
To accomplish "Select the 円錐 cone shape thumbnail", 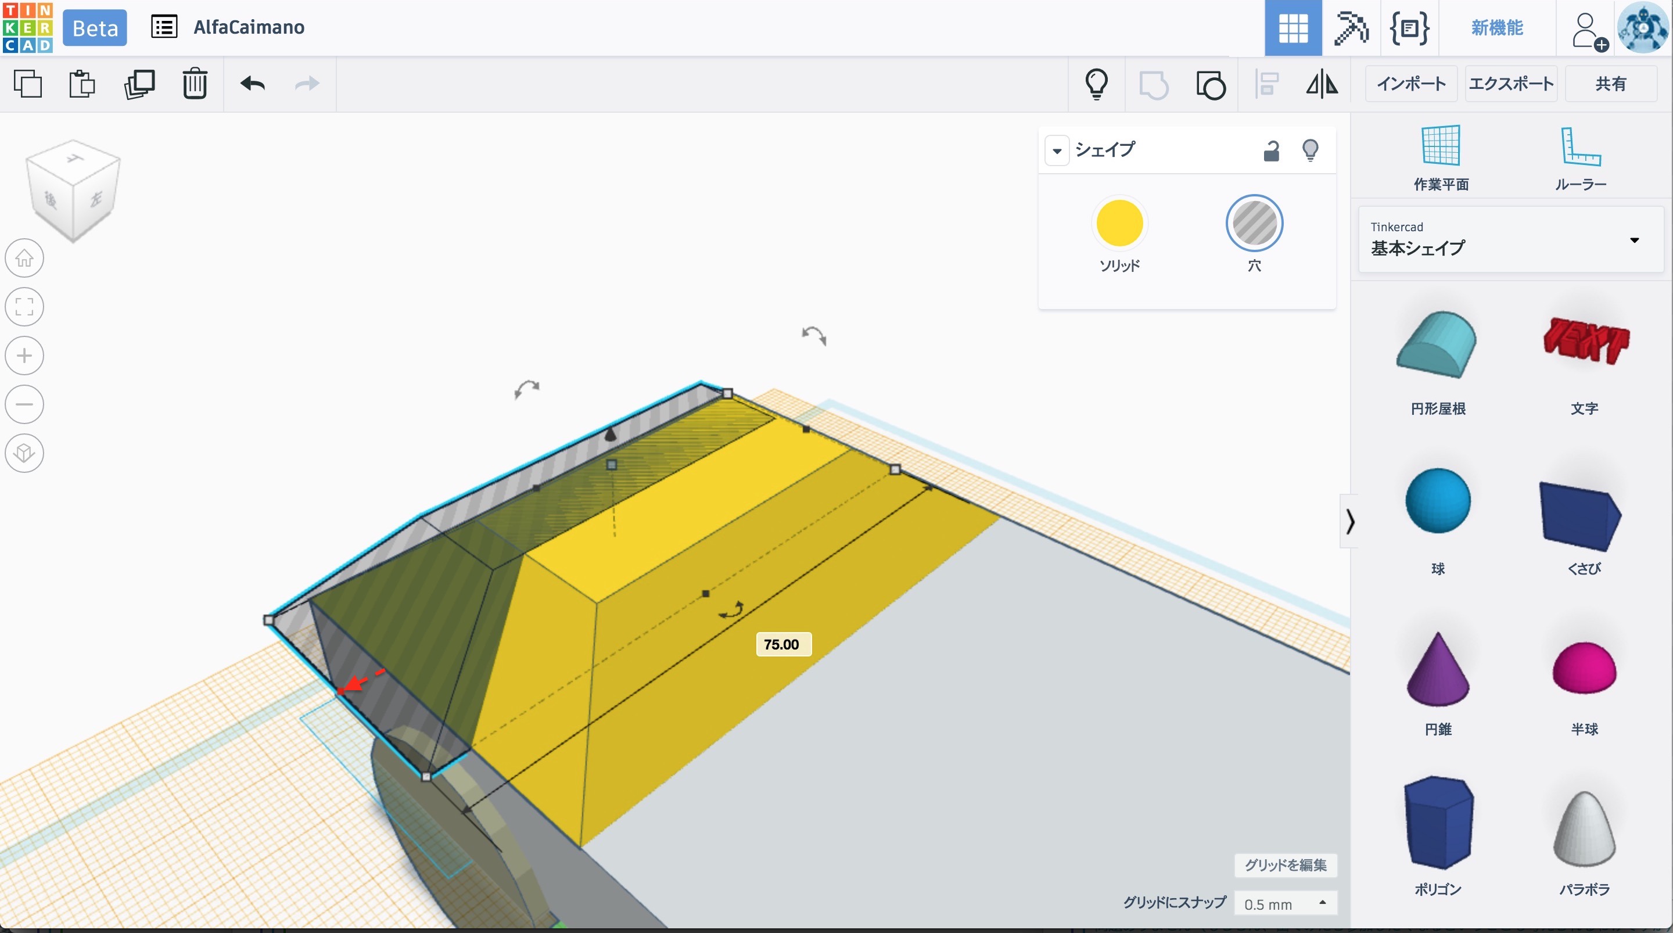I will (1437, 670).
